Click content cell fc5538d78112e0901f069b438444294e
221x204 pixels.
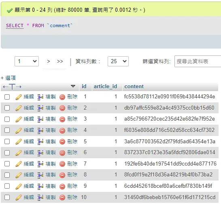point(170,97)
